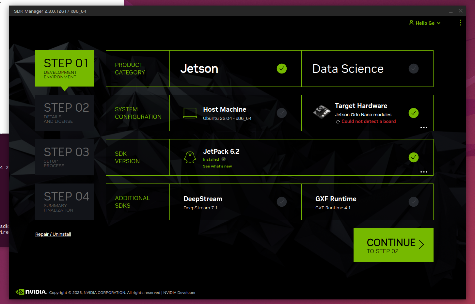475x304 pixels.
Task: Open the vertical three-dot settings menu
Action: pyautogui.click(x=461, y=23)
